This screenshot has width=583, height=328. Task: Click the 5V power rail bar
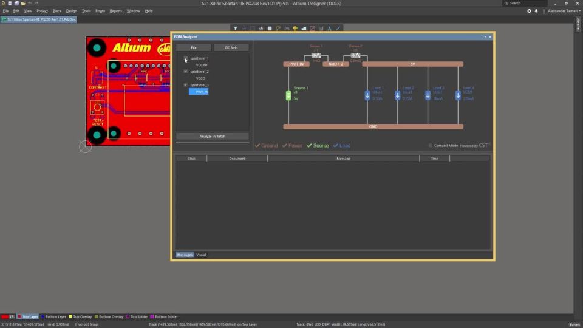(x=413, y=64)
